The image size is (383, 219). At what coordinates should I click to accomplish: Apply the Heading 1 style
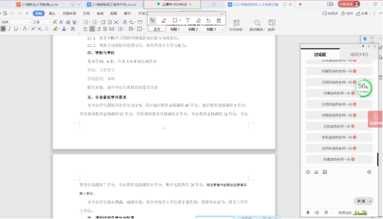(x=175, y=29)
